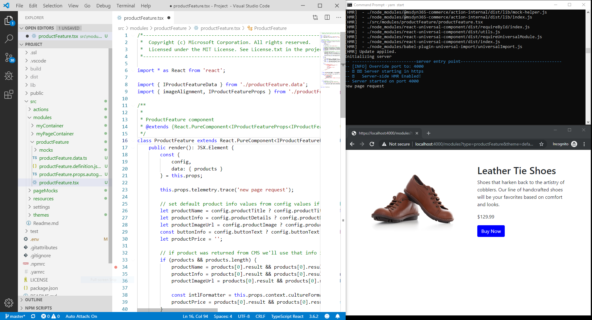Image resolution: width=592 pixels, height=320 pixels.
Task: Open productFeature.data.ts file
Action: pos(63,158)
